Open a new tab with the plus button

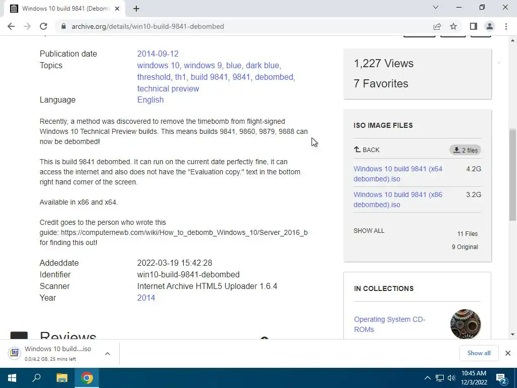click(136, 9)
